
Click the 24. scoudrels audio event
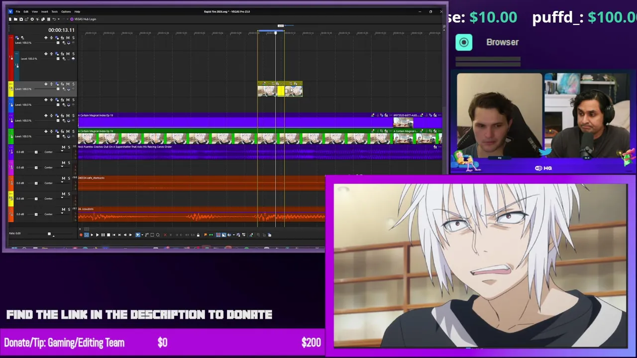[x=201, y=215]
